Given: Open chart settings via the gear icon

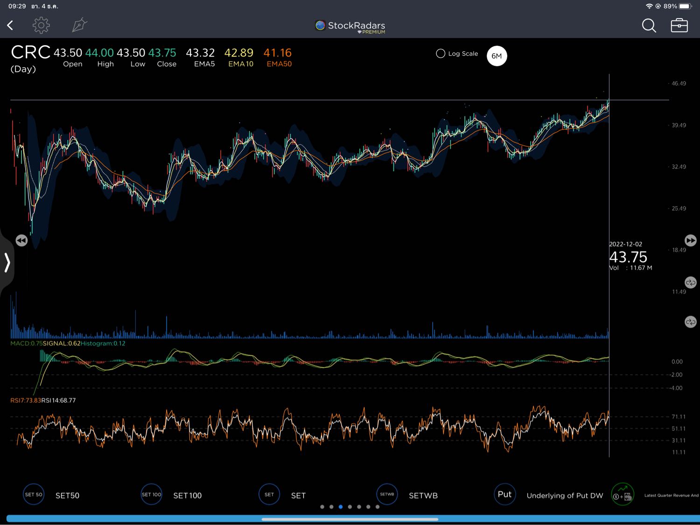Looking at the screenshot, I should click(41, 25).
